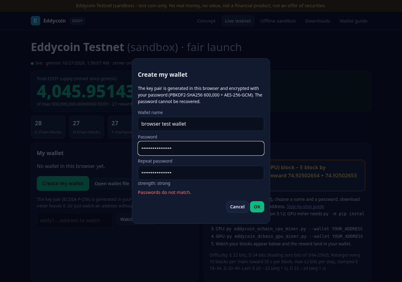Click the CPU miner command line text

click(x=294, y=229)
